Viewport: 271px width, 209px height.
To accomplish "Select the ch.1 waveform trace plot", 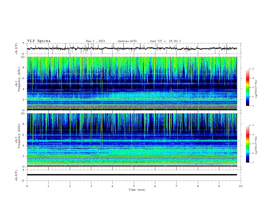I will click(x=132, y=48).
